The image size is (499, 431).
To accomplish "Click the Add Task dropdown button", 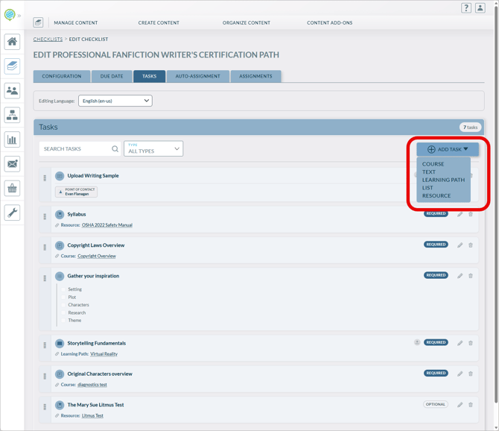I will (x=448, y=149).
